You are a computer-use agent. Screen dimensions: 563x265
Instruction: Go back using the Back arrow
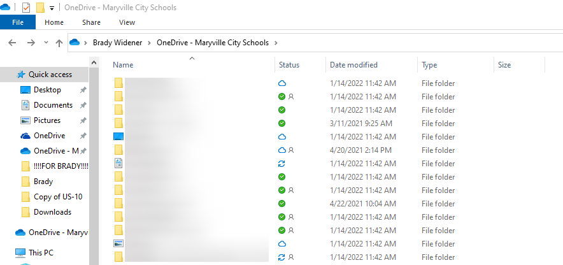(x=12, y=43)
